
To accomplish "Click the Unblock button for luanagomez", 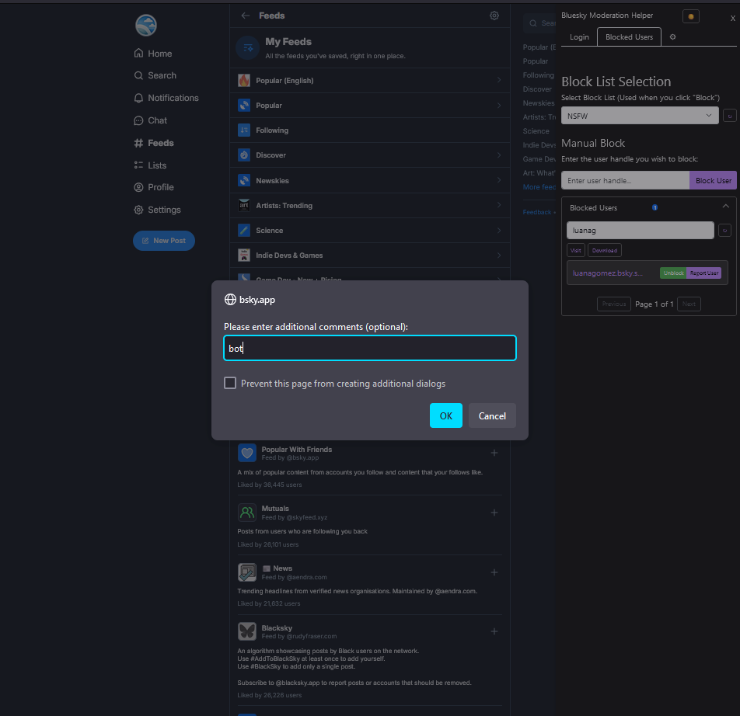I will [673, 273].
